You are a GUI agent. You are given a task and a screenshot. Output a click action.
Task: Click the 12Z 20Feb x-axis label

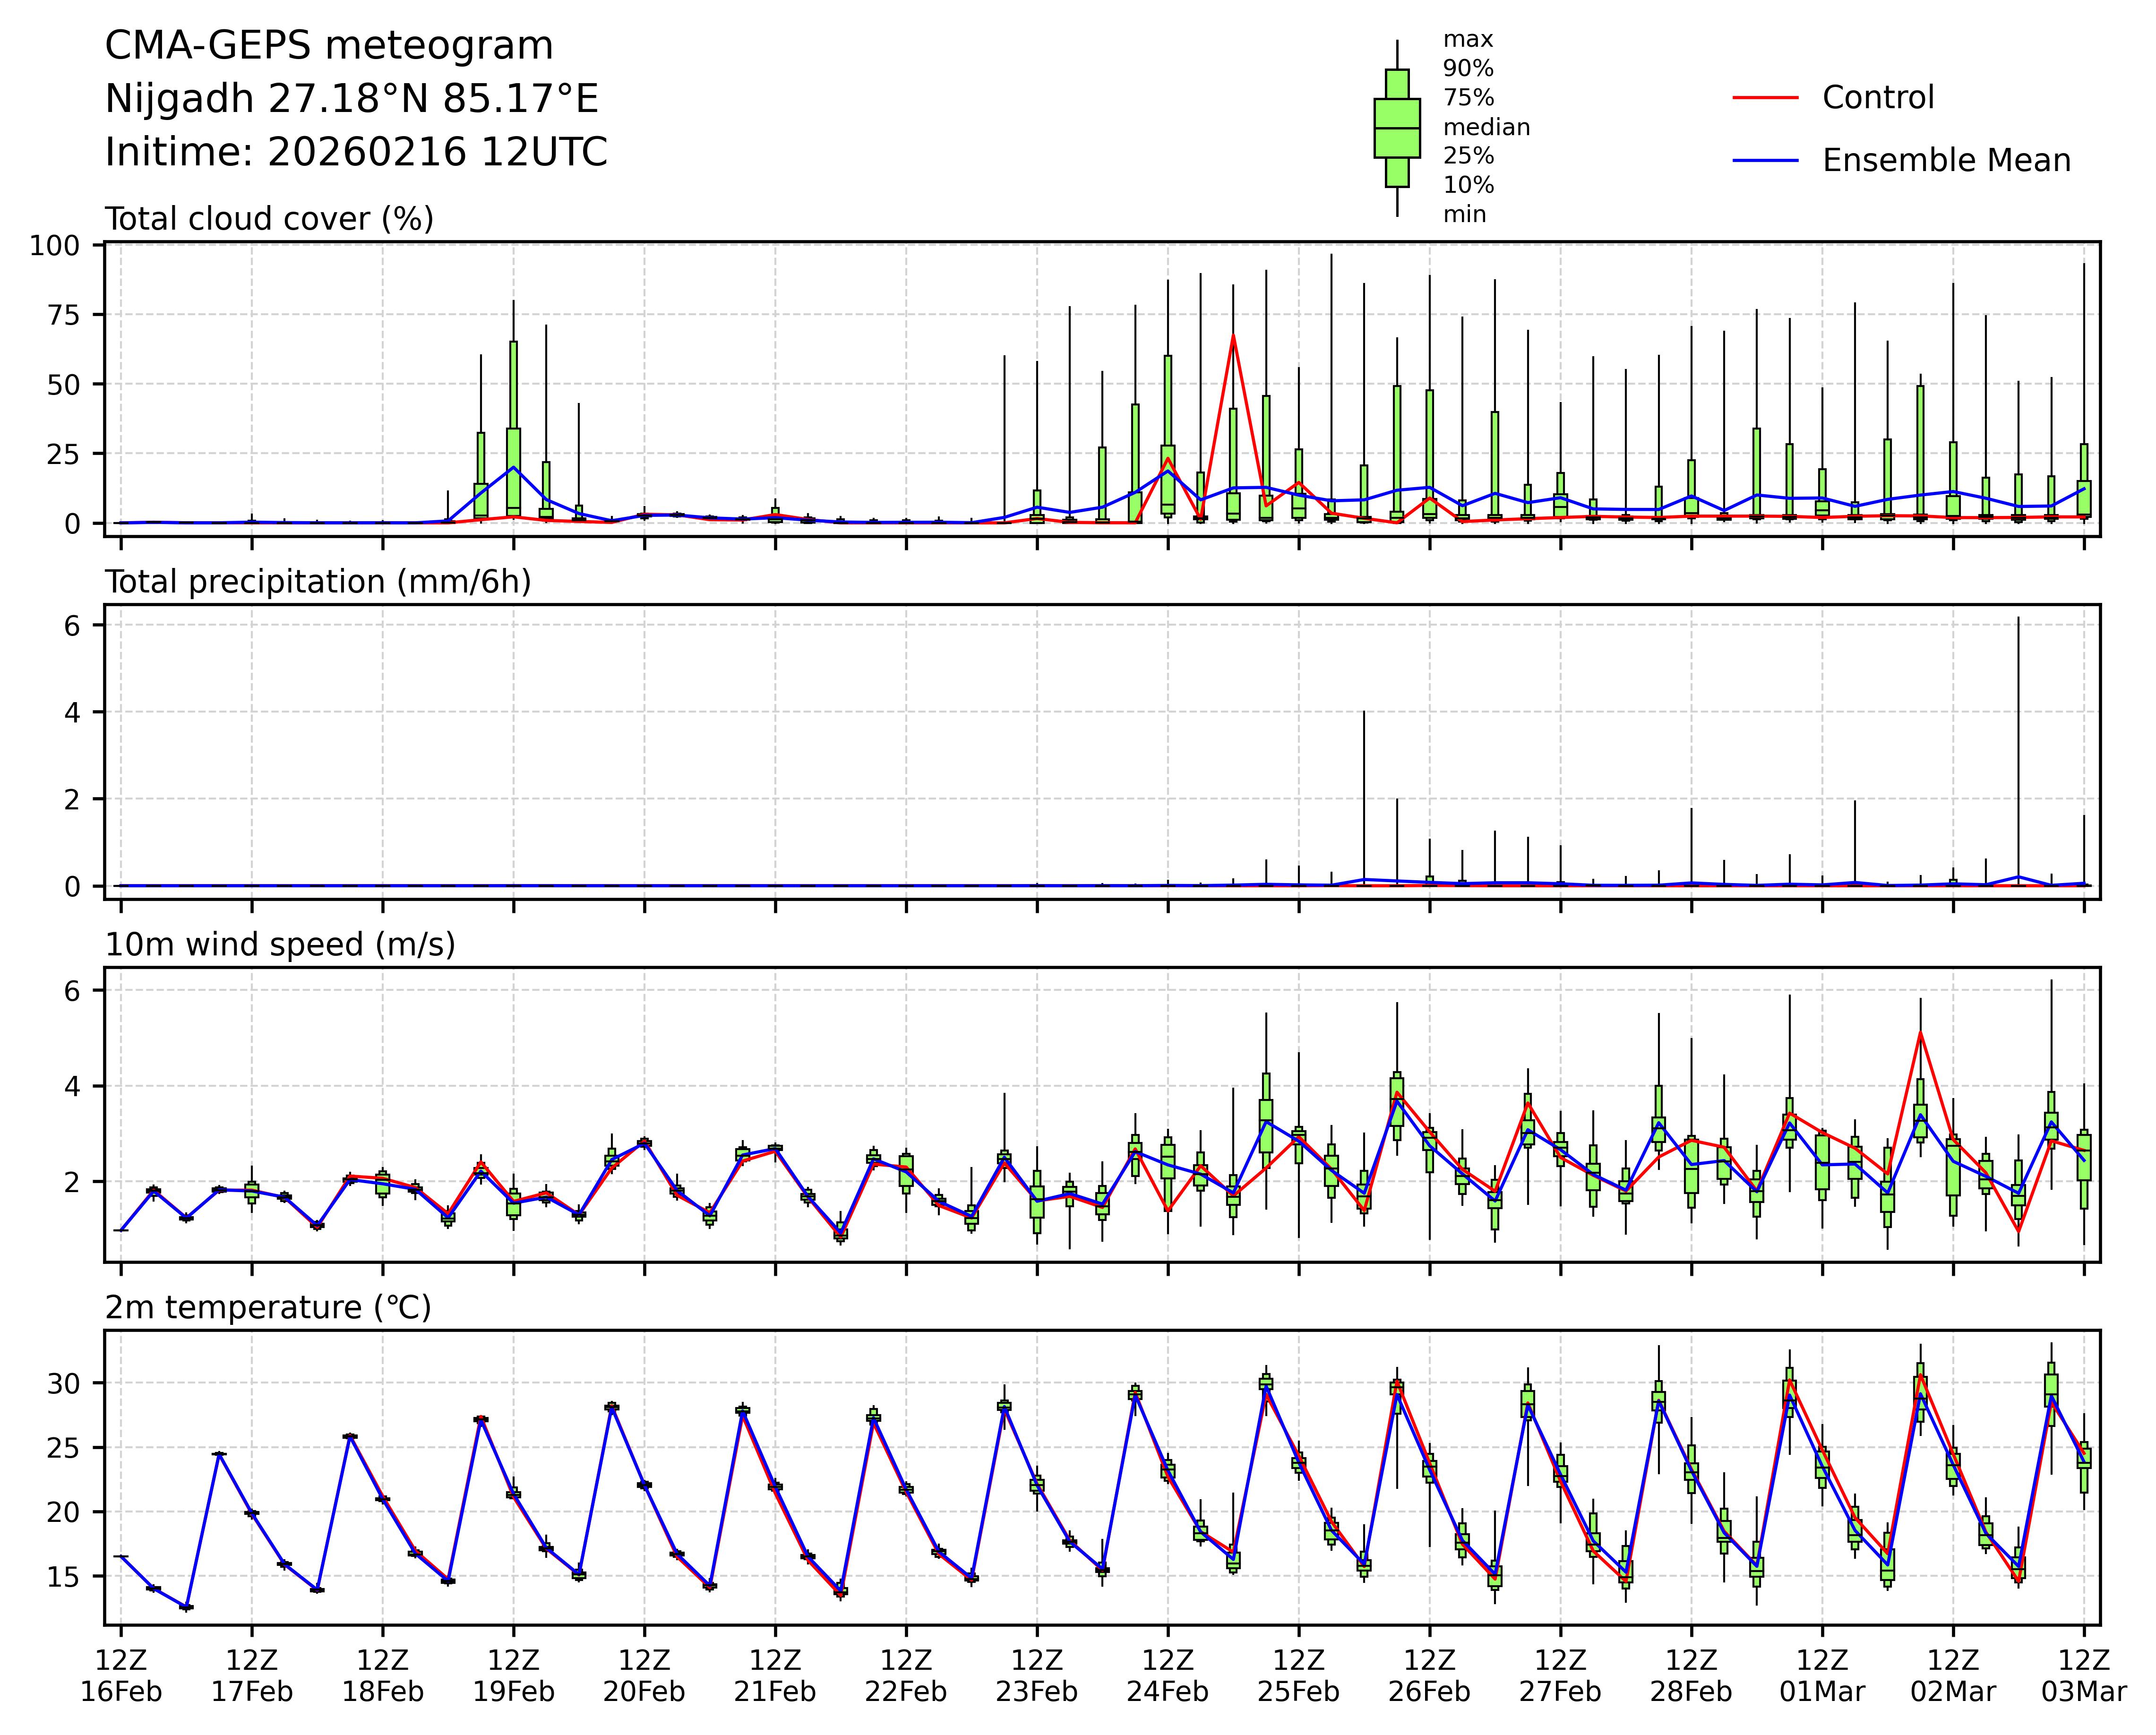click(643, 1676)
